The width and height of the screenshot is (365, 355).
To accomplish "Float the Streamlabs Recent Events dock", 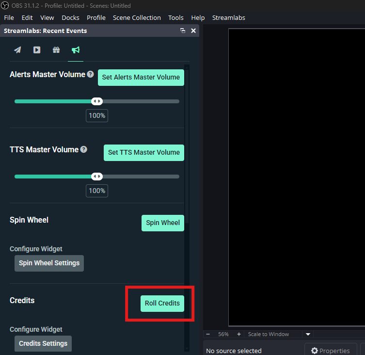I will click(183, 31).
